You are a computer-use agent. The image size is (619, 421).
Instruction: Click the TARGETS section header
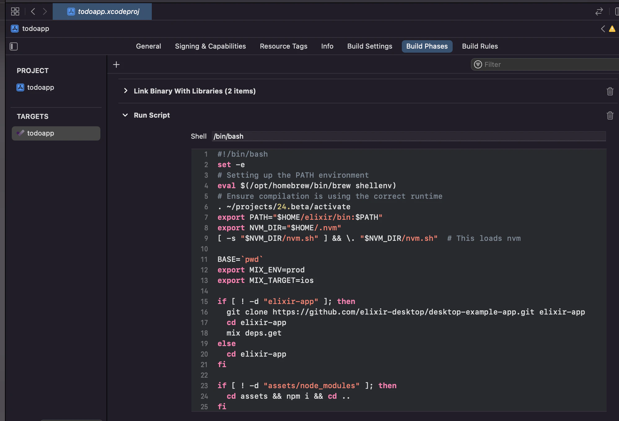point(33,116)
